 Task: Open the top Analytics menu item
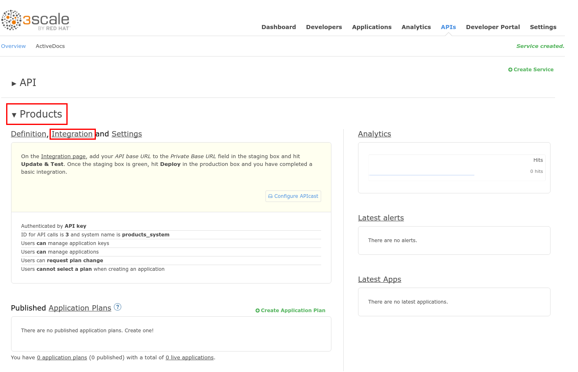point(416,27)
